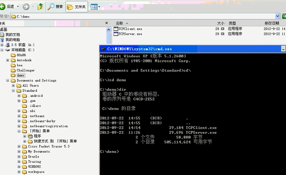Viewport: 286px width, 175px height.
Task: Close the Folders pane with X
Action: pyautogui.click(x=107, y=23)
